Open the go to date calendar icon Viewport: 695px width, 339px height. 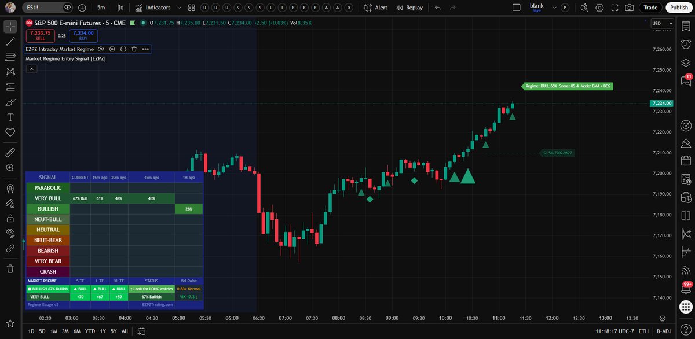pos(141,331)
